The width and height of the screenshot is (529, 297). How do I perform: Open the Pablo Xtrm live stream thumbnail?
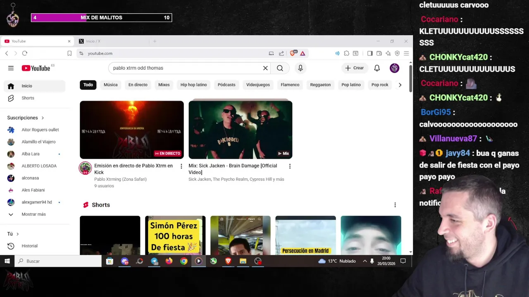tap(132, 130)
